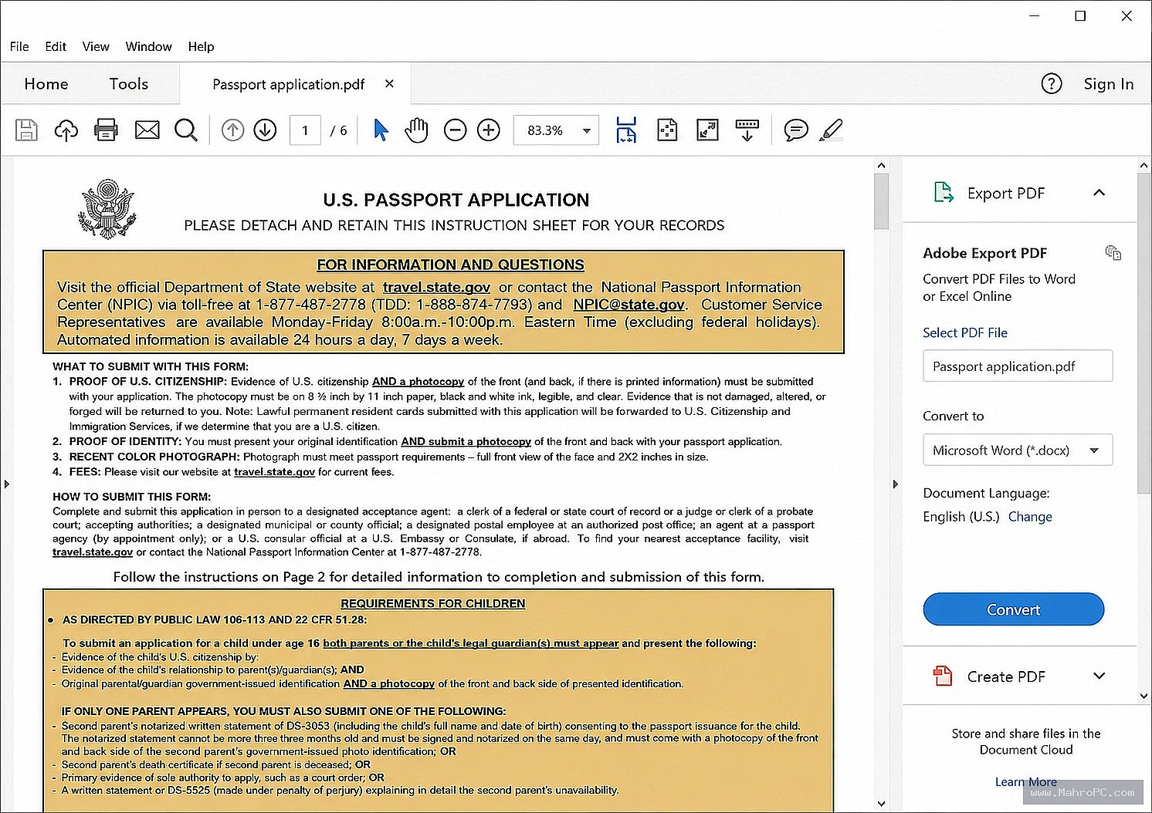Click the NPIC@state.gov email link

[x=629, y=305]
